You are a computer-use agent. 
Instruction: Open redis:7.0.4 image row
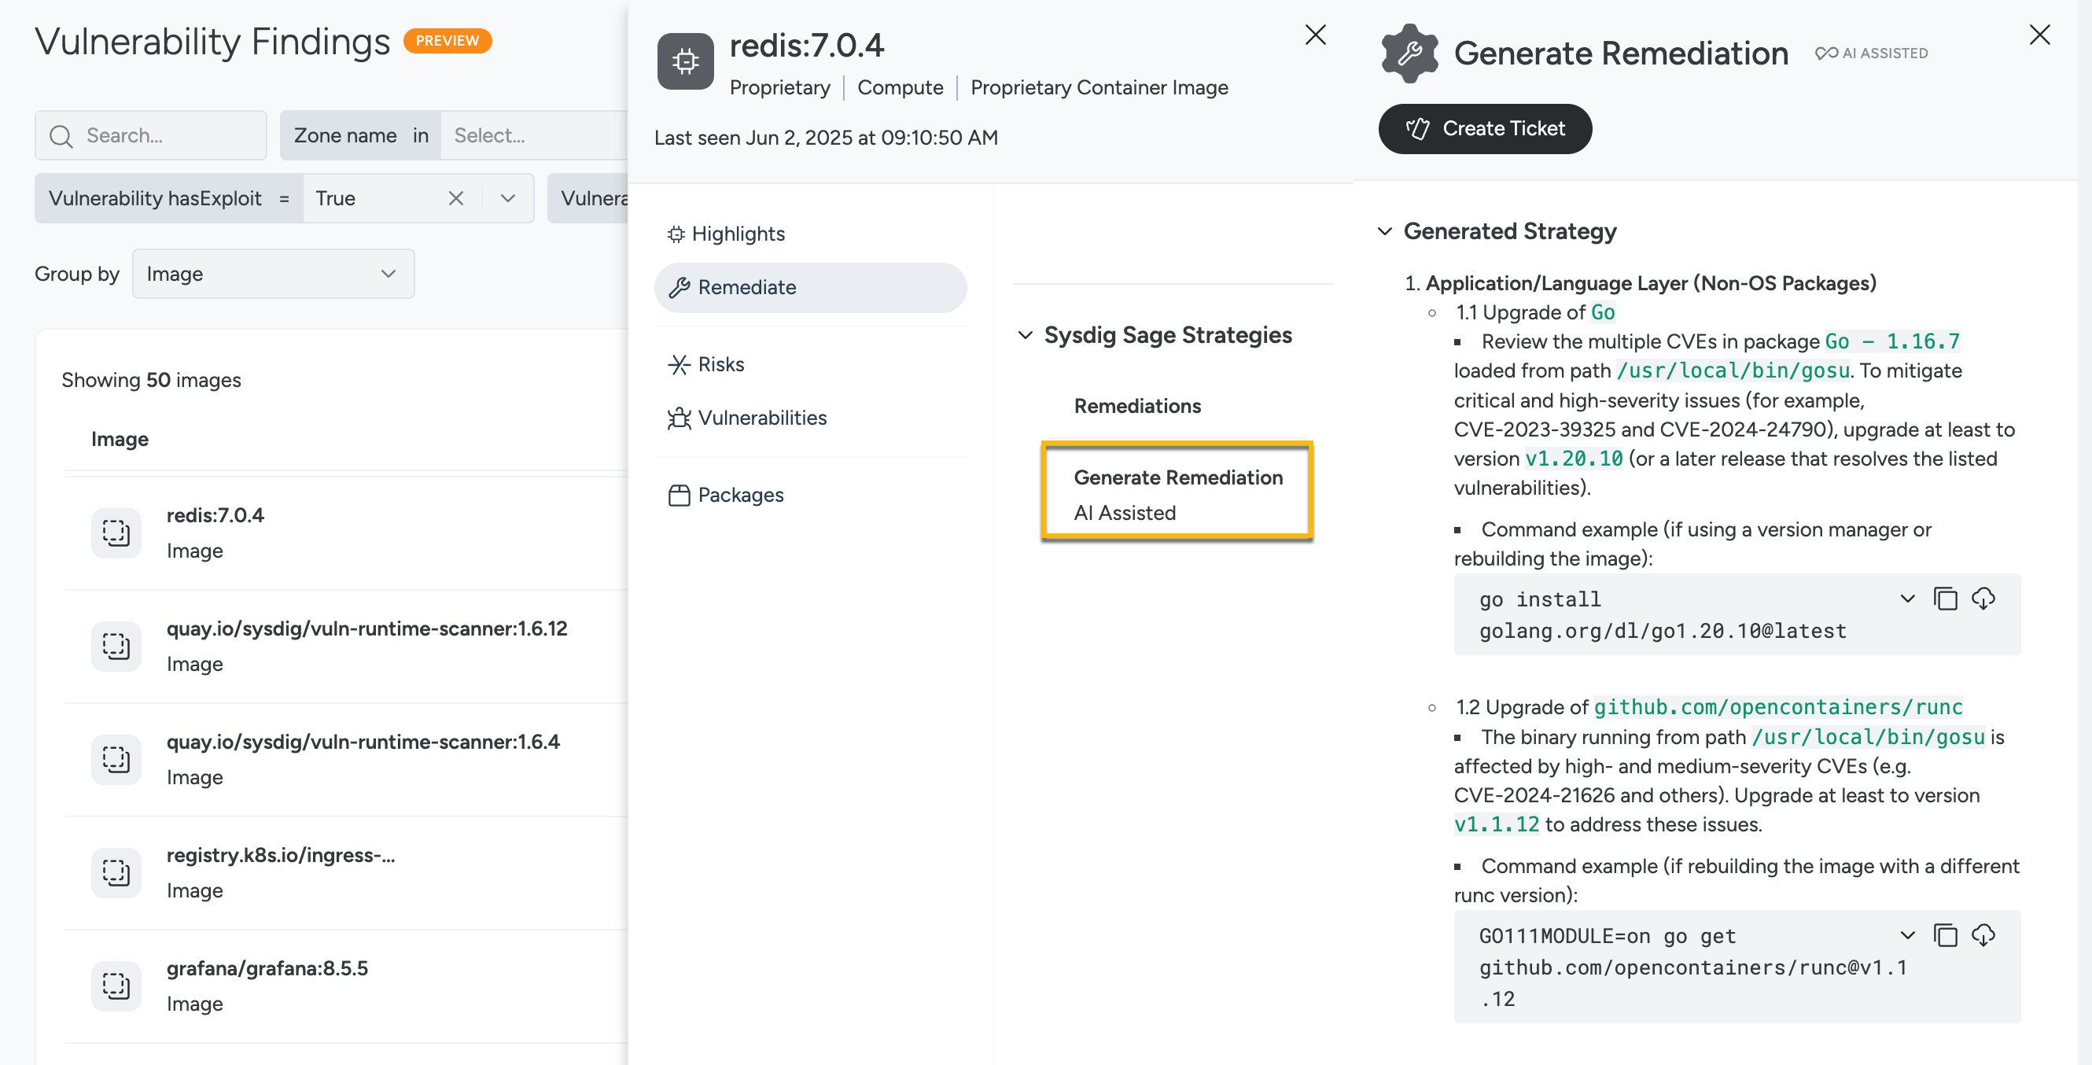[x=346, y=533]
